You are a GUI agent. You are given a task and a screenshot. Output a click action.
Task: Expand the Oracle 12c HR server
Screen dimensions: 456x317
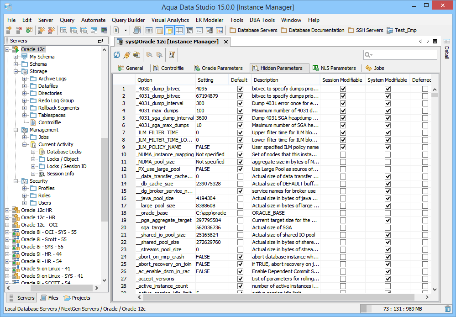click(x=7, y=210)
